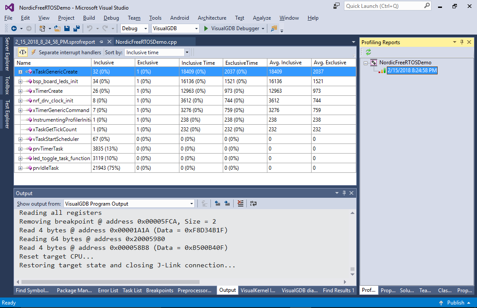Click the Find in Files toolbar icon
This screenshot has height=308, width=477.
tap(274, 28)
